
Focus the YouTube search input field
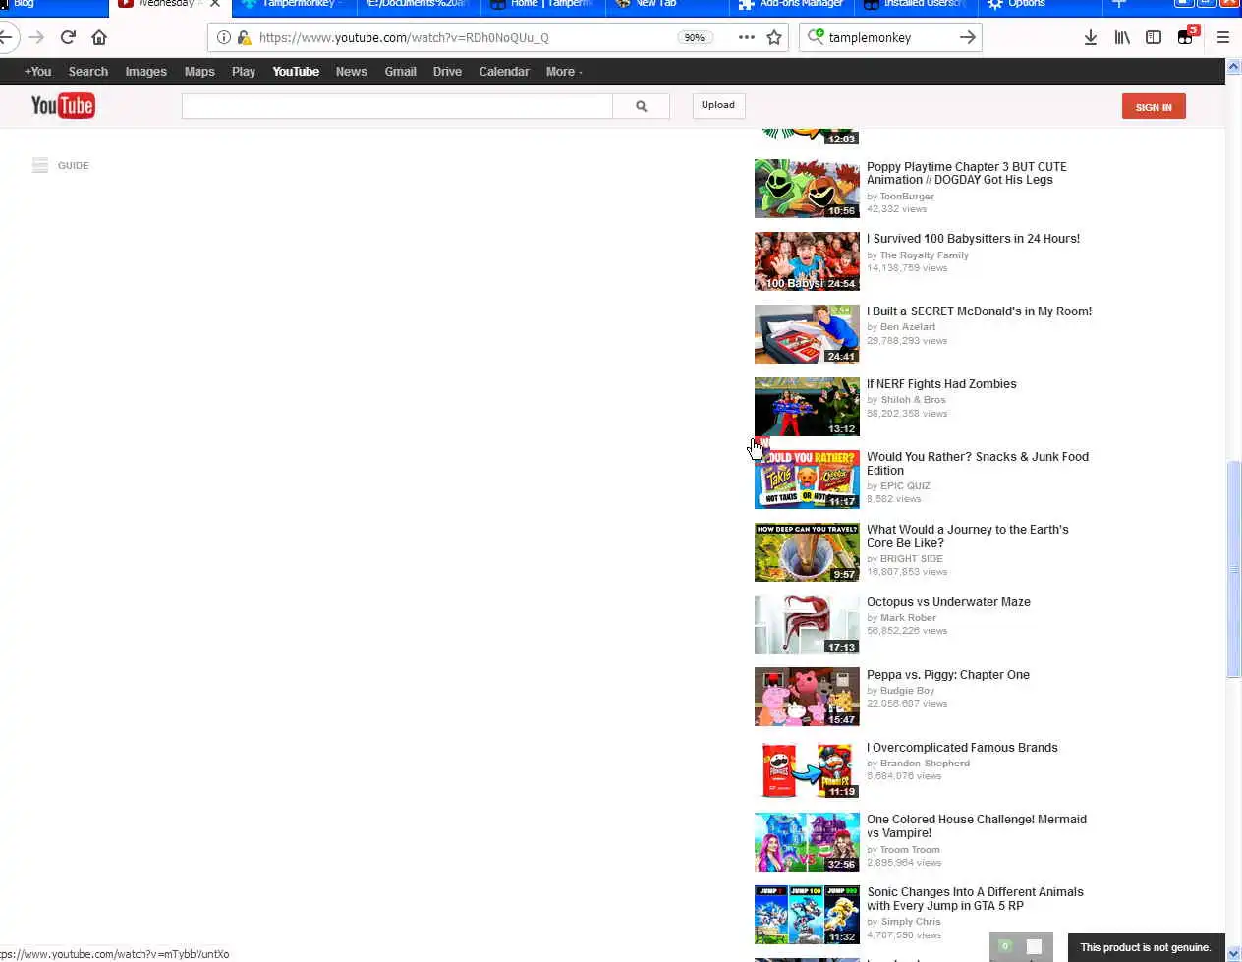(397, 106)
